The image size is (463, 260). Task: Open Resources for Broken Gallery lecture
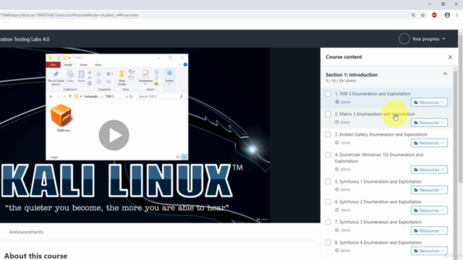click(429, 143)
